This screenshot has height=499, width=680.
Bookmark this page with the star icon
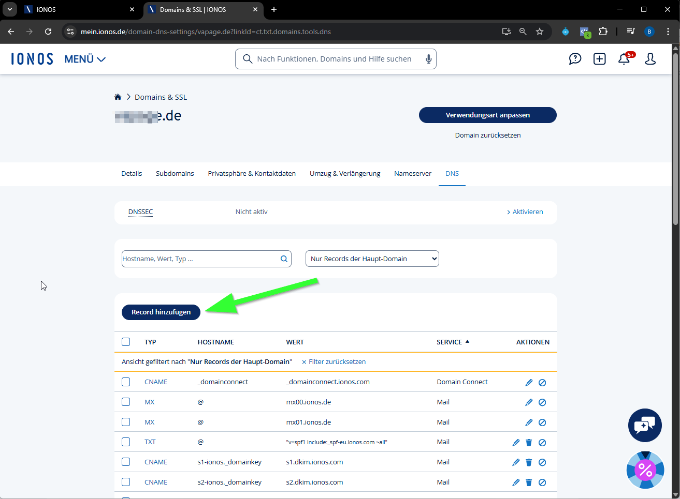coord(540,32)
